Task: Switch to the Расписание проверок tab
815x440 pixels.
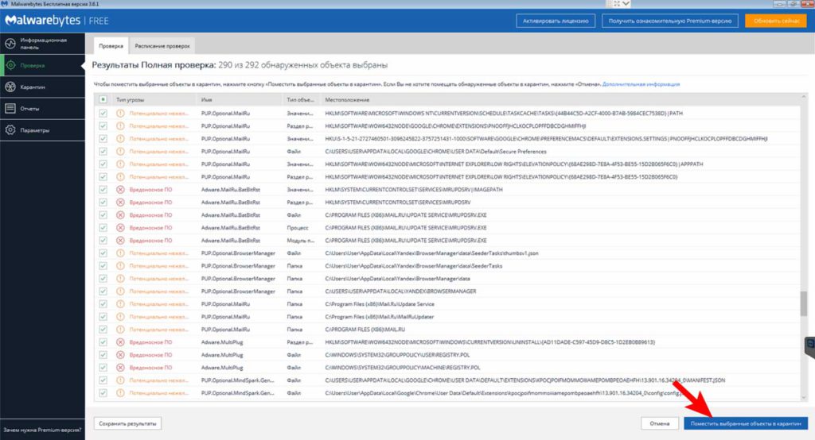Action: (x=162, y=45)
